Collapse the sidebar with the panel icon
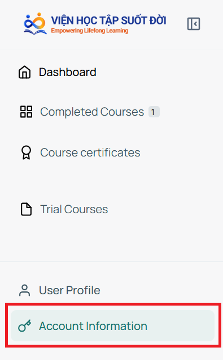 tap(194, 24)
